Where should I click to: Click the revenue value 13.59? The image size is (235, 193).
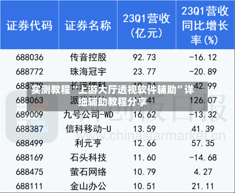pyautogui.click(x=144, y=129)
